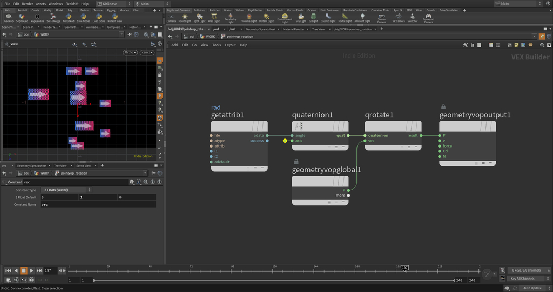
Task: Open the Constant Type dropdown
Action: 66,190
